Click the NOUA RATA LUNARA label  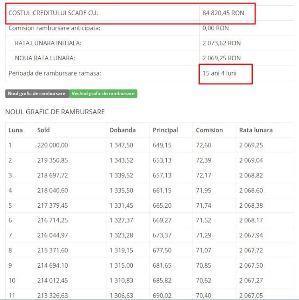pos(45,58)
